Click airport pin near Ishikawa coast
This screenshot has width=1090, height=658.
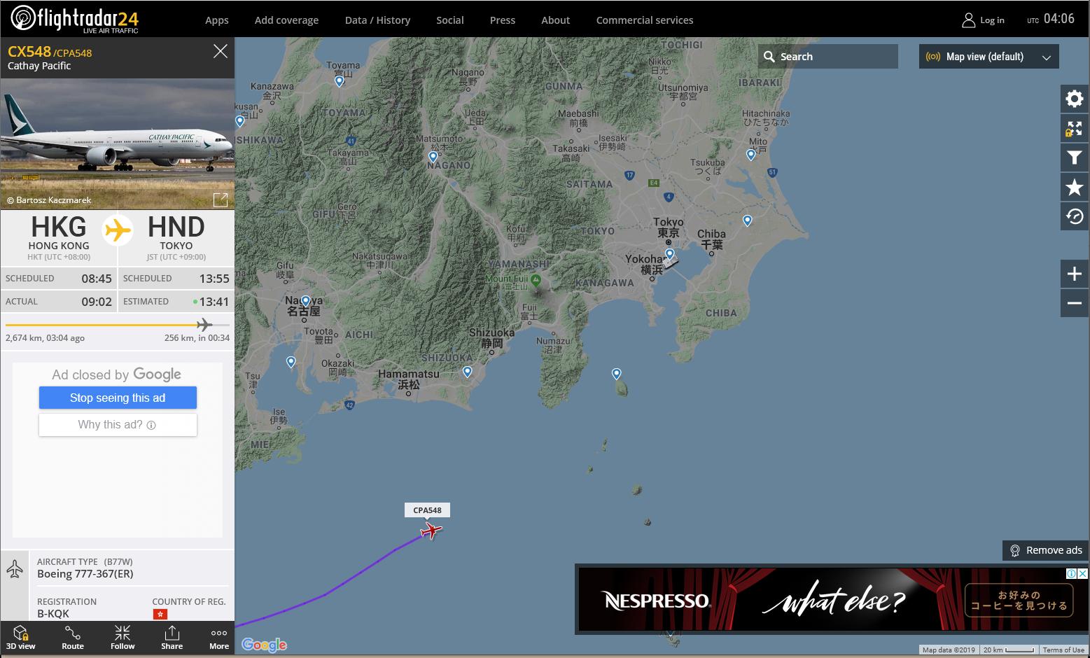pyautogui.click(x=240, y=122)
